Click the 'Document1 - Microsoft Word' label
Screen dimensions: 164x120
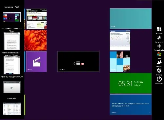(12, 30)
